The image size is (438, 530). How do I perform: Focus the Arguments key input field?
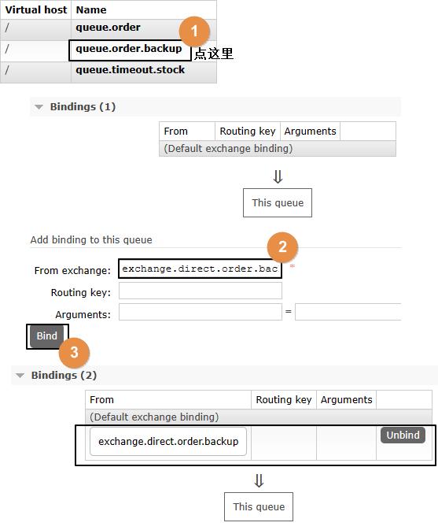[x=200, y=312]
